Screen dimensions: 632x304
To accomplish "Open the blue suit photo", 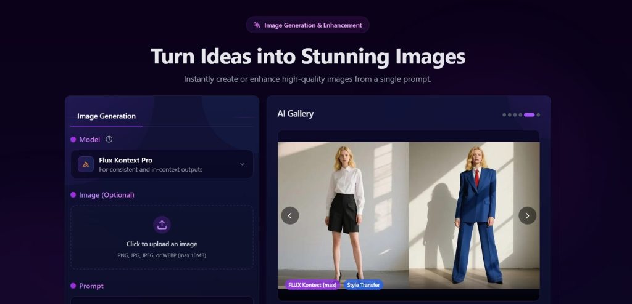I will tap(474, 215).
